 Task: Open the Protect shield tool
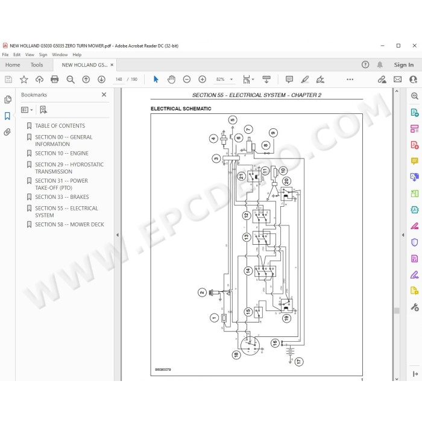click(415, 242)
